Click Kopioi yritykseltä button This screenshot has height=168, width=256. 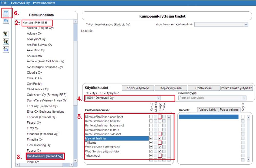tap(138, 88)
